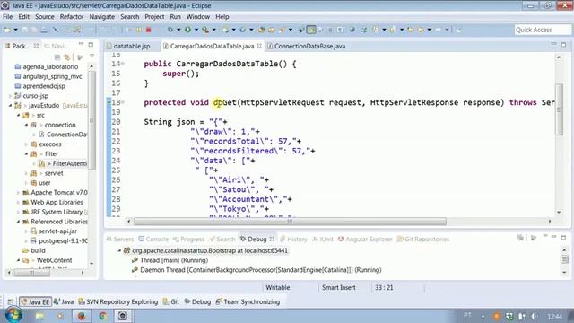Click the Suspend debug button

pos(139,30)
